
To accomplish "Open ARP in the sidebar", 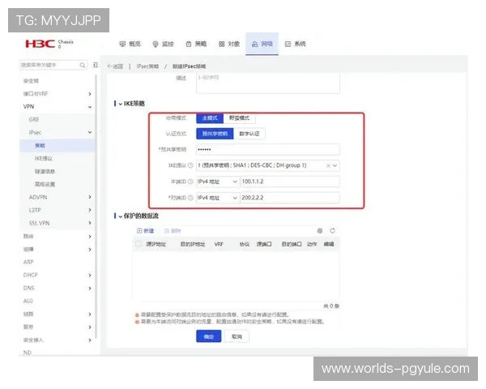I will click(28, 262).
